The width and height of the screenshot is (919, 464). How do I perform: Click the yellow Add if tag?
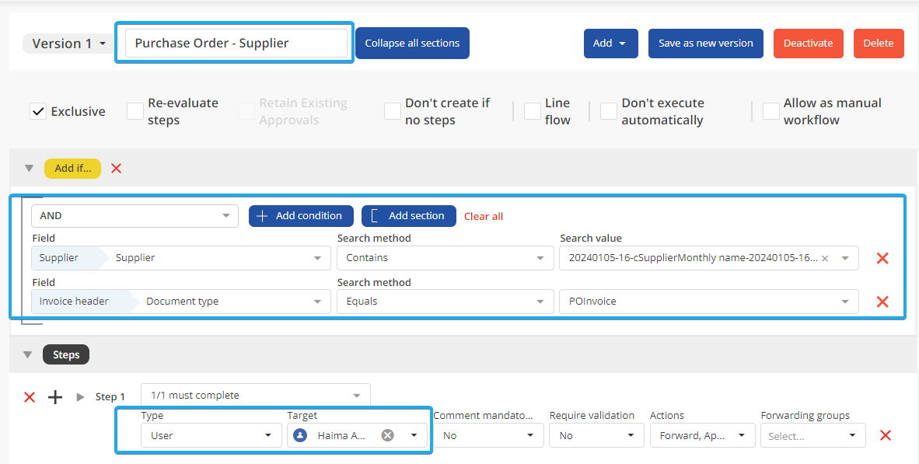pos(72,168)
